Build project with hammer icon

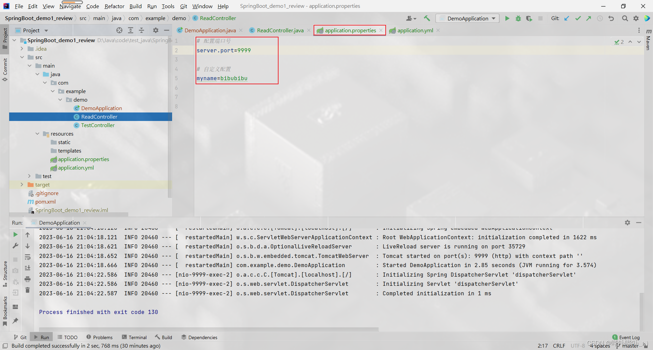427,18
